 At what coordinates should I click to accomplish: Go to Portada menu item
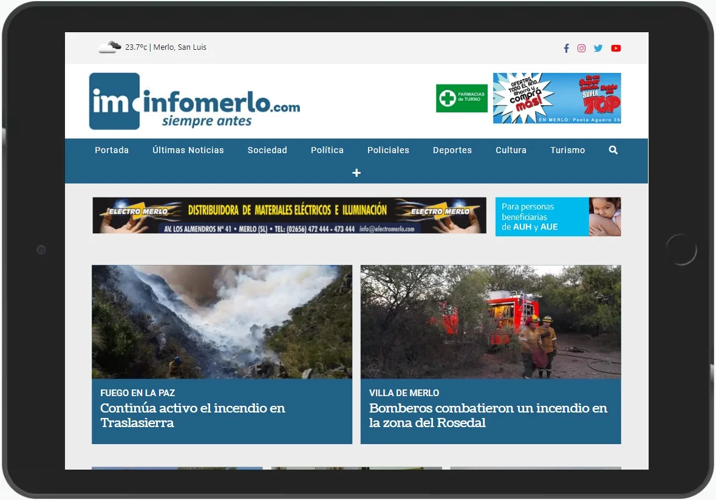click(112, 150)
